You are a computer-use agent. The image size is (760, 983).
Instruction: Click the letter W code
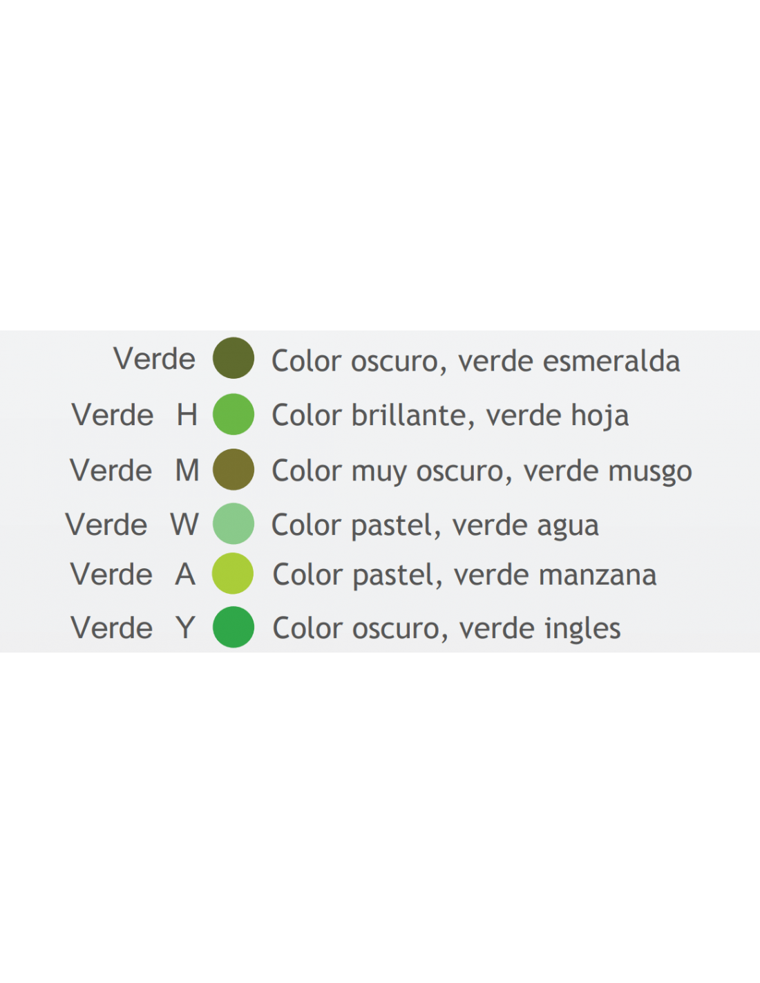click(184, 525)
